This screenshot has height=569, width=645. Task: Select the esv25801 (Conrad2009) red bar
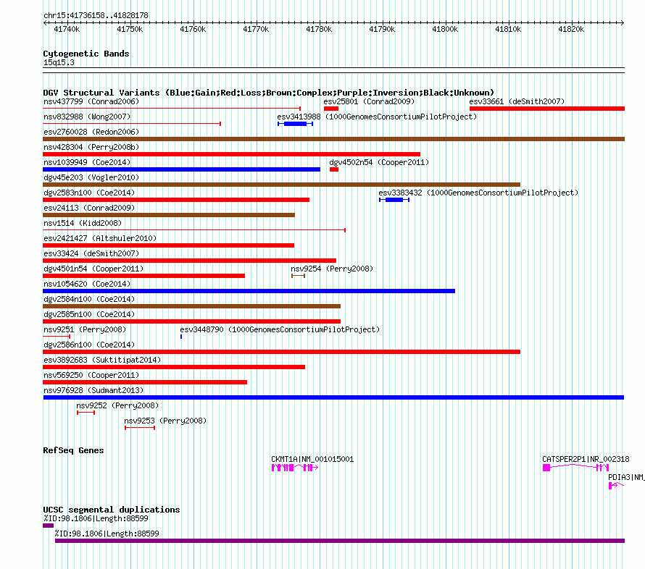[331, 109]
